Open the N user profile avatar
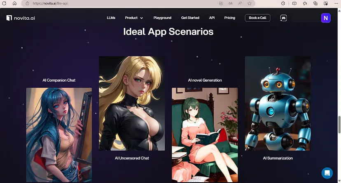The width and height of the screenshot is (341, 183). pos(326,18)
